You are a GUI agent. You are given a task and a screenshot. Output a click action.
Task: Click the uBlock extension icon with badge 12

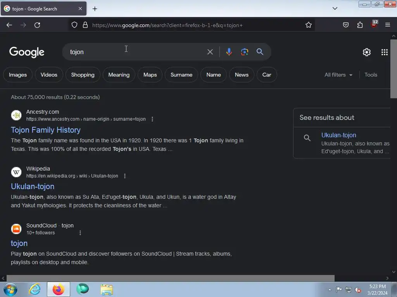[x=374, y=24]
